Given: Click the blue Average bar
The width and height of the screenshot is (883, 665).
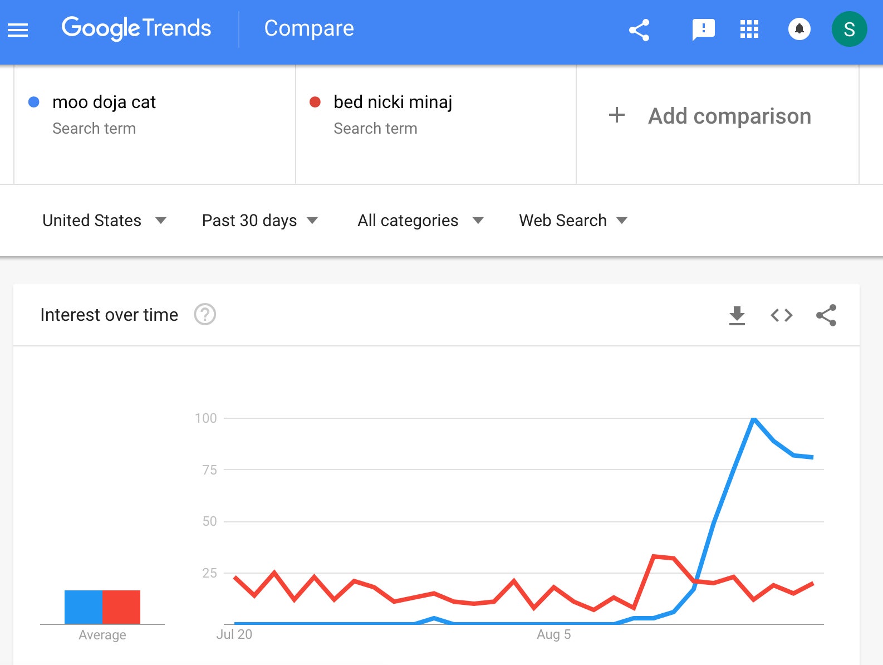Looking at the screenshot, I should (84, 607).
